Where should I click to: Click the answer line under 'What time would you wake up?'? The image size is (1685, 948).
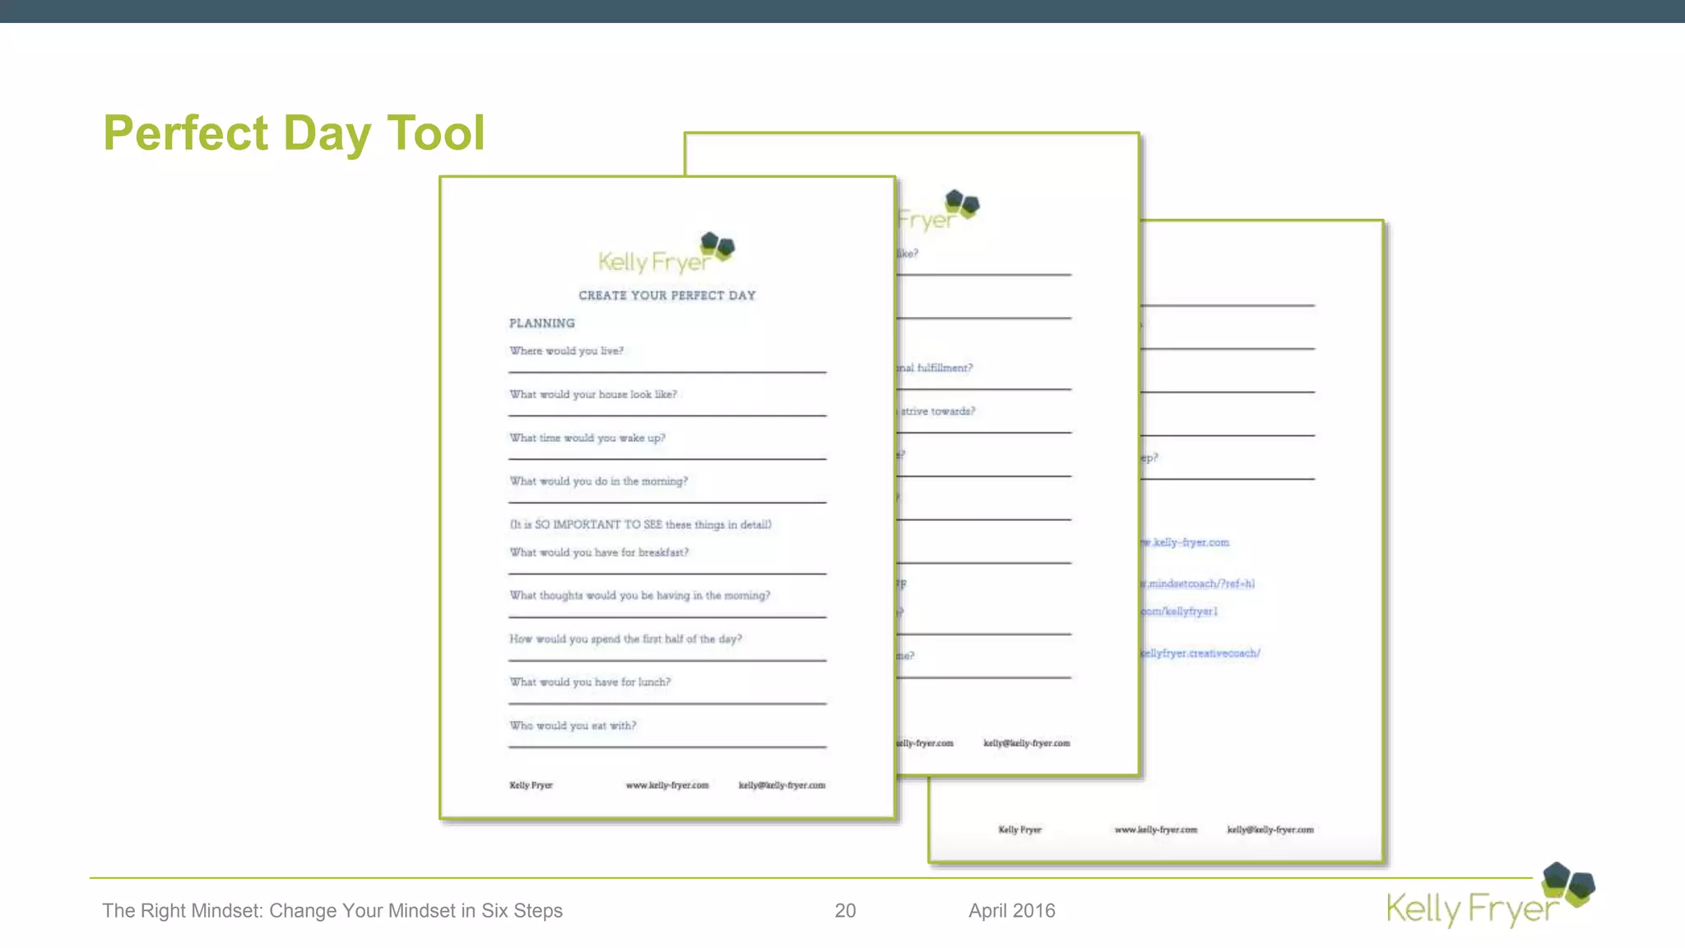click(667, 458)
